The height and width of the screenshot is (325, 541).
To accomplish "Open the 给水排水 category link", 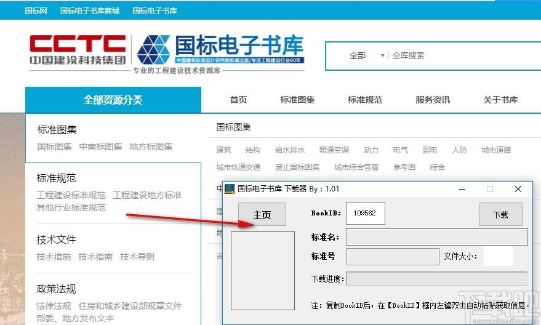I will tap(290, 150).
